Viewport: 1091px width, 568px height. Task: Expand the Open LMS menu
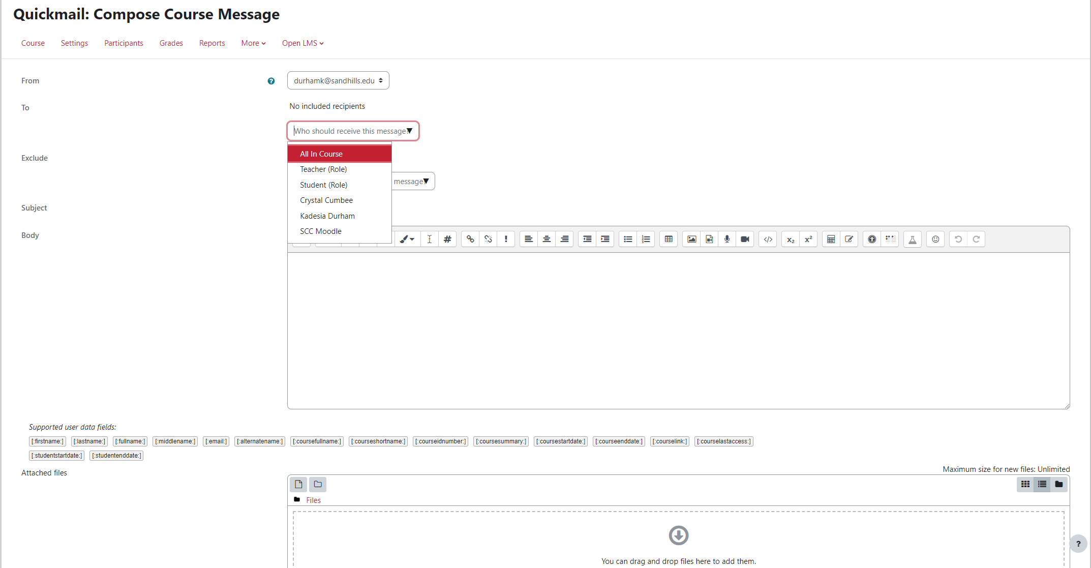(x=303, y=43)
